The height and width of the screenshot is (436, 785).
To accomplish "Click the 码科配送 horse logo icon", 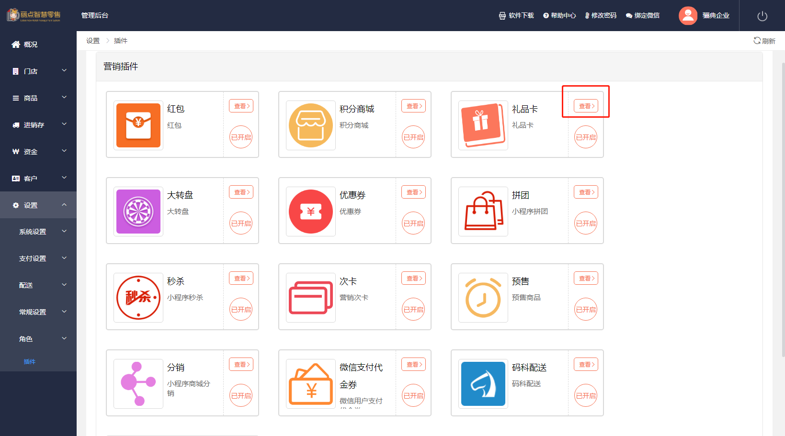I will tap(483, 384).
